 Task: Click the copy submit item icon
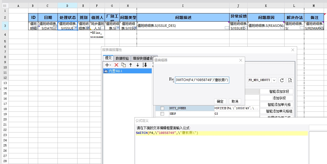pyautogui.click(x=124, y=65)
